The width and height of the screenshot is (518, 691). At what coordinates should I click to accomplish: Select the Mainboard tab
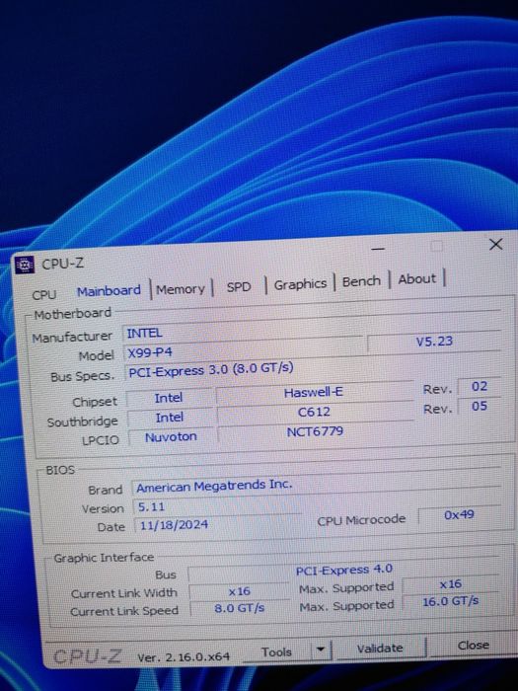(x=109, y=291)
